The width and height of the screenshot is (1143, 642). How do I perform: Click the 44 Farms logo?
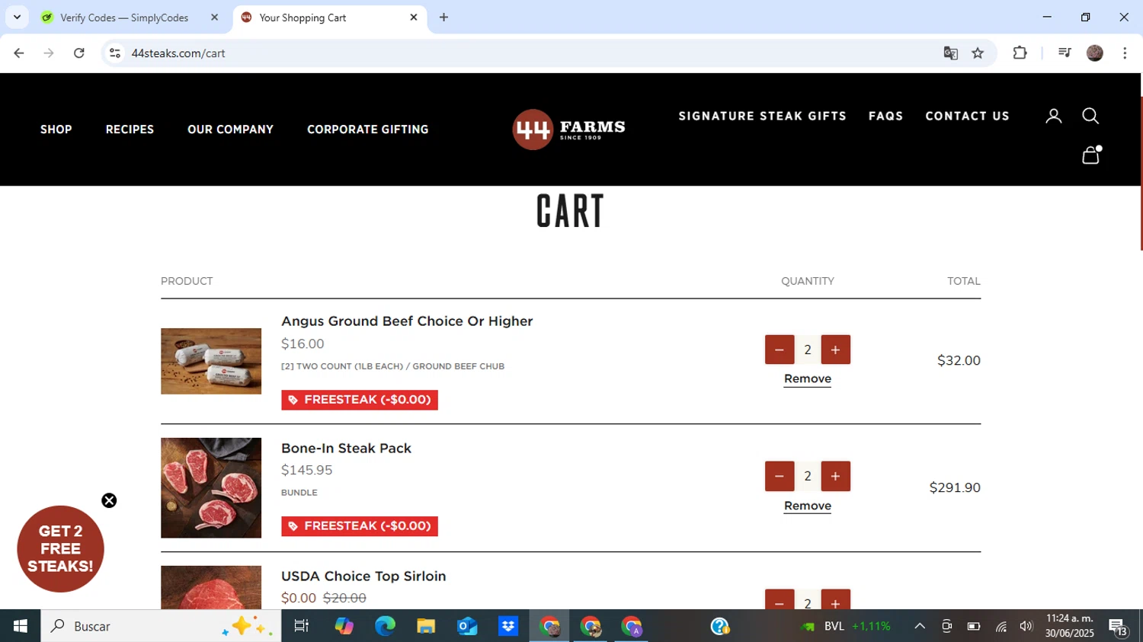click(x=568, y=129)
